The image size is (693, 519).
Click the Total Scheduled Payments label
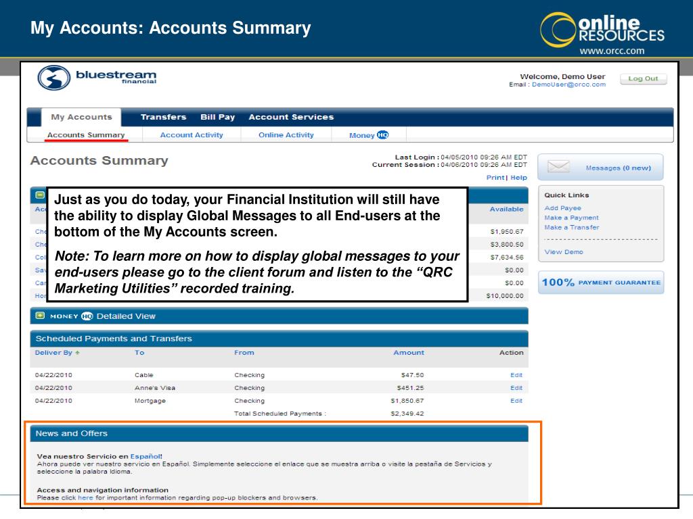click(280, 414)
